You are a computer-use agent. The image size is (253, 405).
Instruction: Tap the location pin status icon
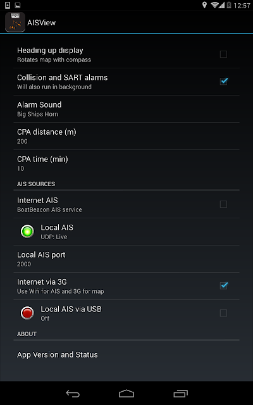[204, 5]
